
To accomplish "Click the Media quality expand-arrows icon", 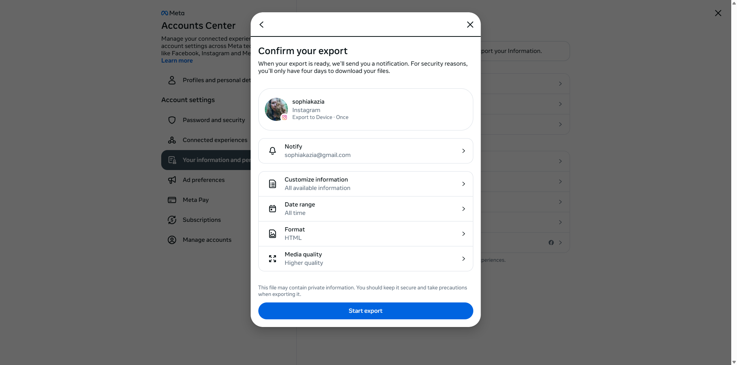I will point(273,259).
